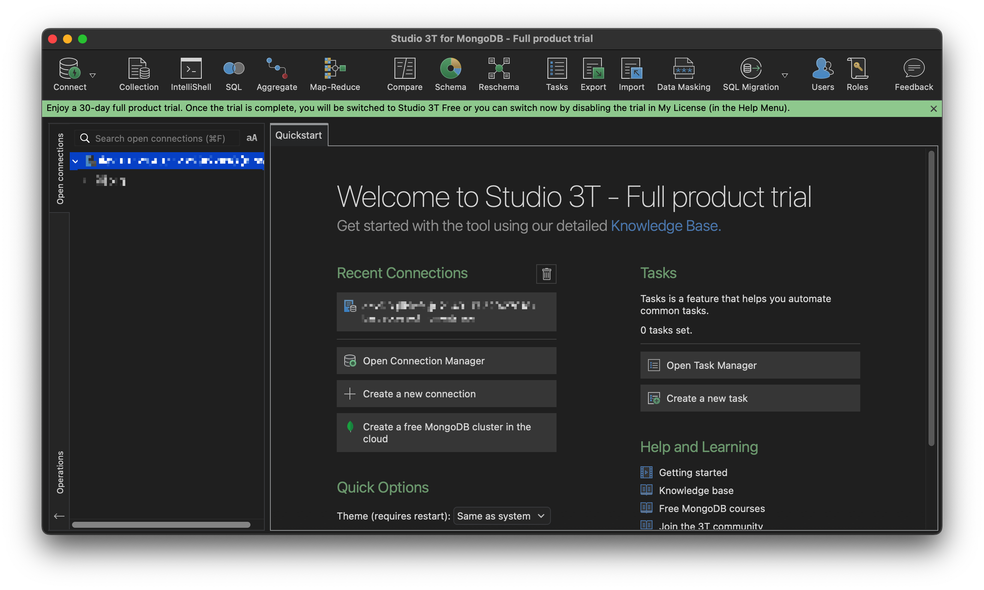Click the Export toolbar icon

(593, 74)
